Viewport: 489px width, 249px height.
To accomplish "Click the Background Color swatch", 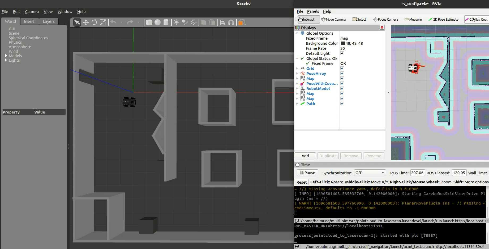I will [x=343, y=43].
